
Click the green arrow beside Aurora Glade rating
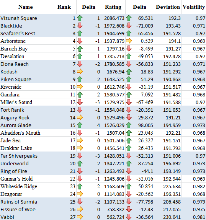pyautogui.click(x=129, y=125)
